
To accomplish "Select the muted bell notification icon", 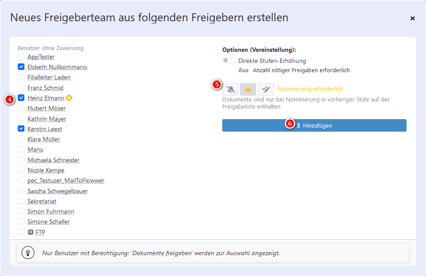I will pos(230,89).
